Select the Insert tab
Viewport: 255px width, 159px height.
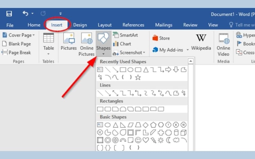(57, 25)
